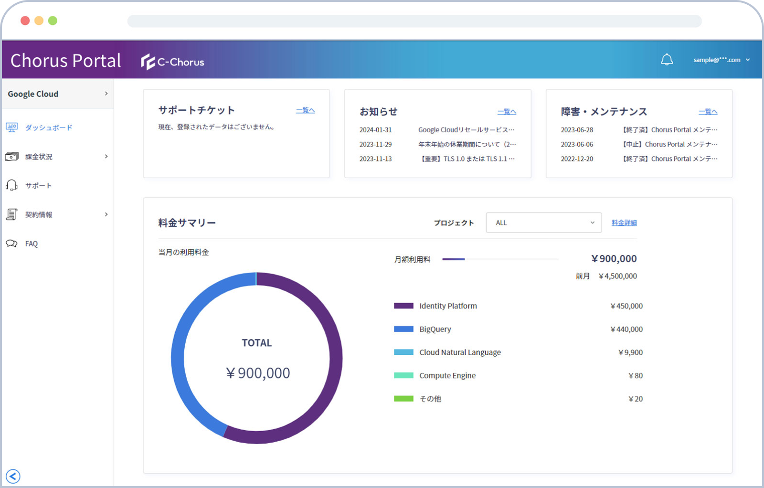Open the FAQ speech bubble icon
764x488 pixels.
click(12, 244)
